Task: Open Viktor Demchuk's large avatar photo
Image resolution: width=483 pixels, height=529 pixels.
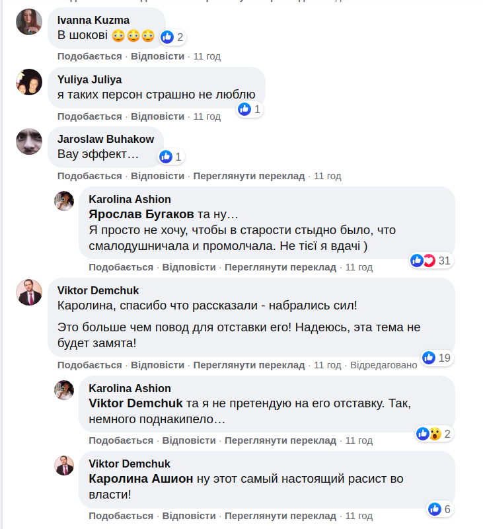Action: click(29, 292)
